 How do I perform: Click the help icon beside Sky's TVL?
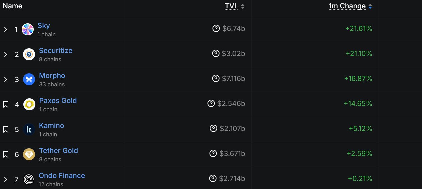[x=216, y=28]
